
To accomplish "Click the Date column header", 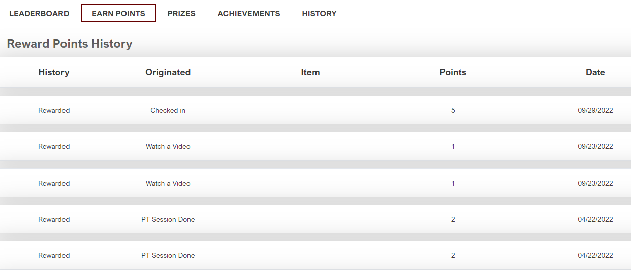I will (x=595, y=72).
